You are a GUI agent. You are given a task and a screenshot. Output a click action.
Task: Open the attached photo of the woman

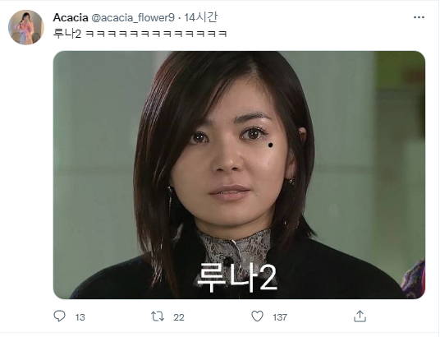(239, 175)
